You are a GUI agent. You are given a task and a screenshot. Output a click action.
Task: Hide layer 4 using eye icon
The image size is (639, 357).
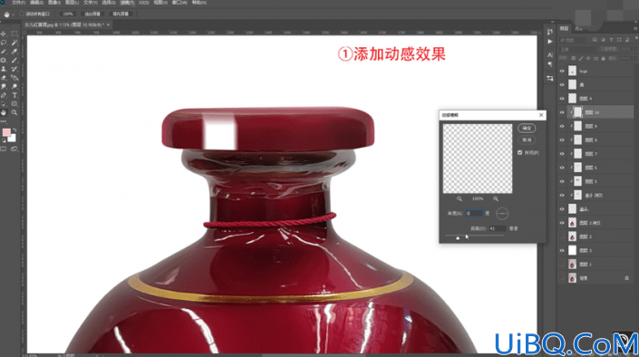click(562, 99)
